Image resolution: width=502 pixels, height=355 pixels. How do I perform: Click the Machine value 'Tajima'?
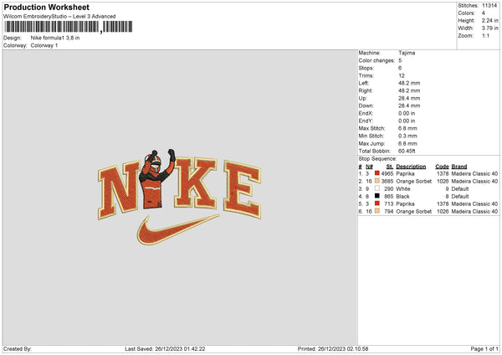click(x=407, y=53)
